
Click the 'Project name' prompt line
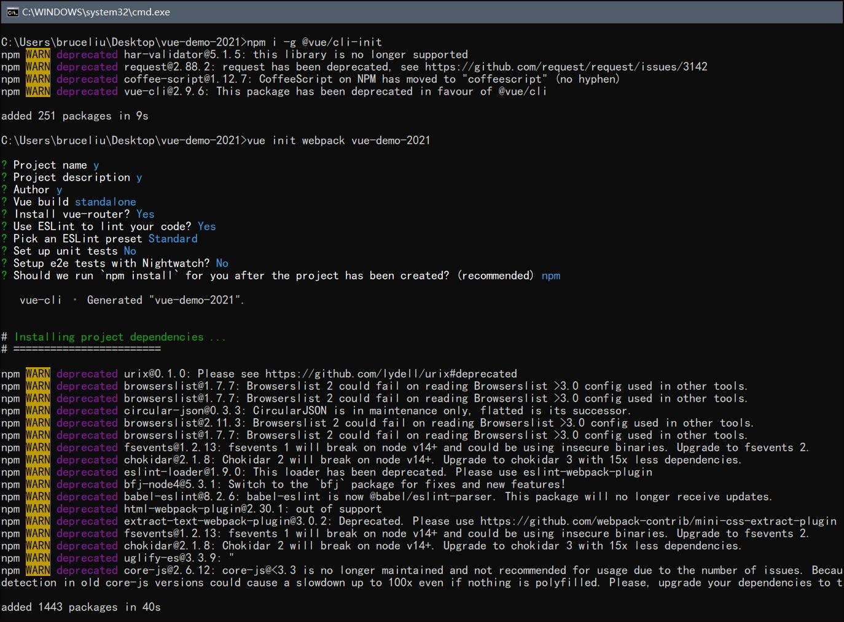(x=50, y=165)
